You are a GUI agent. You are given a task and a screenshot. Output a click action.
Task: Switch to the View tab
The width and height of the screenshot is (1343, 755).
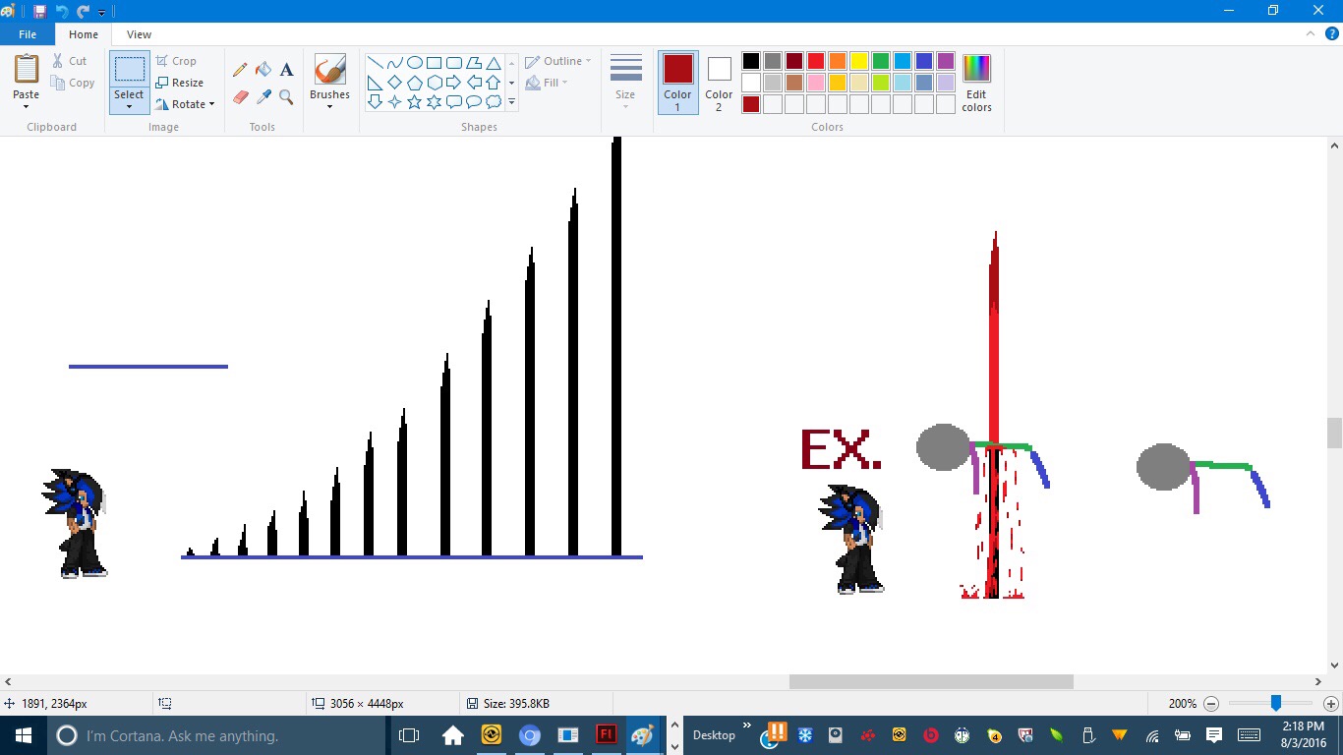click(139, 34)
